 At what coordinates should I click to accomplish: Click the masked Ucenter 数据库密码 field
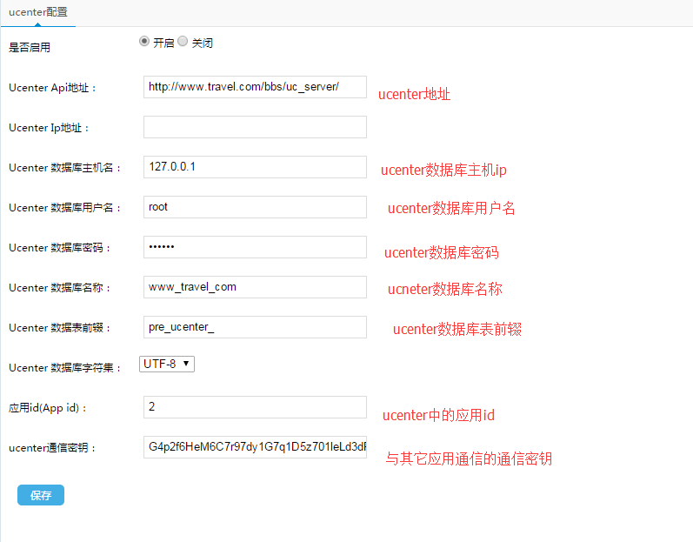click(255, 247)
